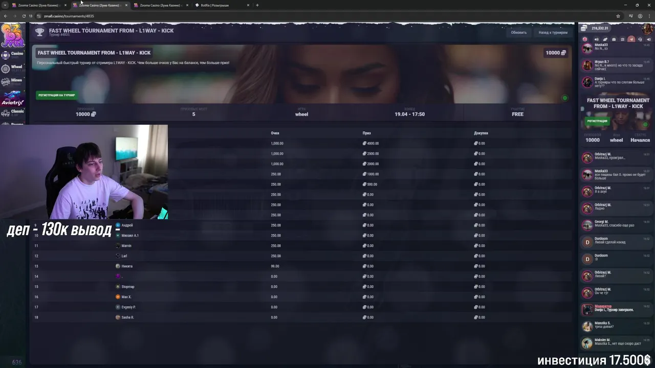Open Maxutka S. chat message
This screenshot has width=655, height=368.
(616, 326)
